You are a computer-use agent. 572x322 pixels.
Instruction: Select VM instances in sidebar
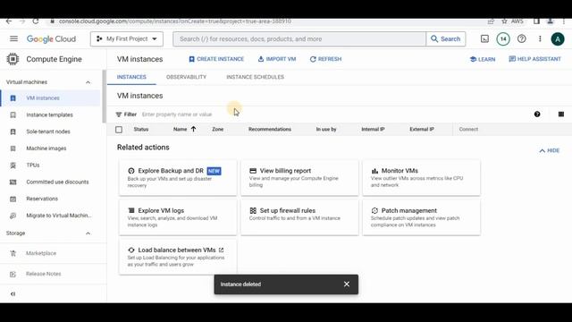point(50,97)
